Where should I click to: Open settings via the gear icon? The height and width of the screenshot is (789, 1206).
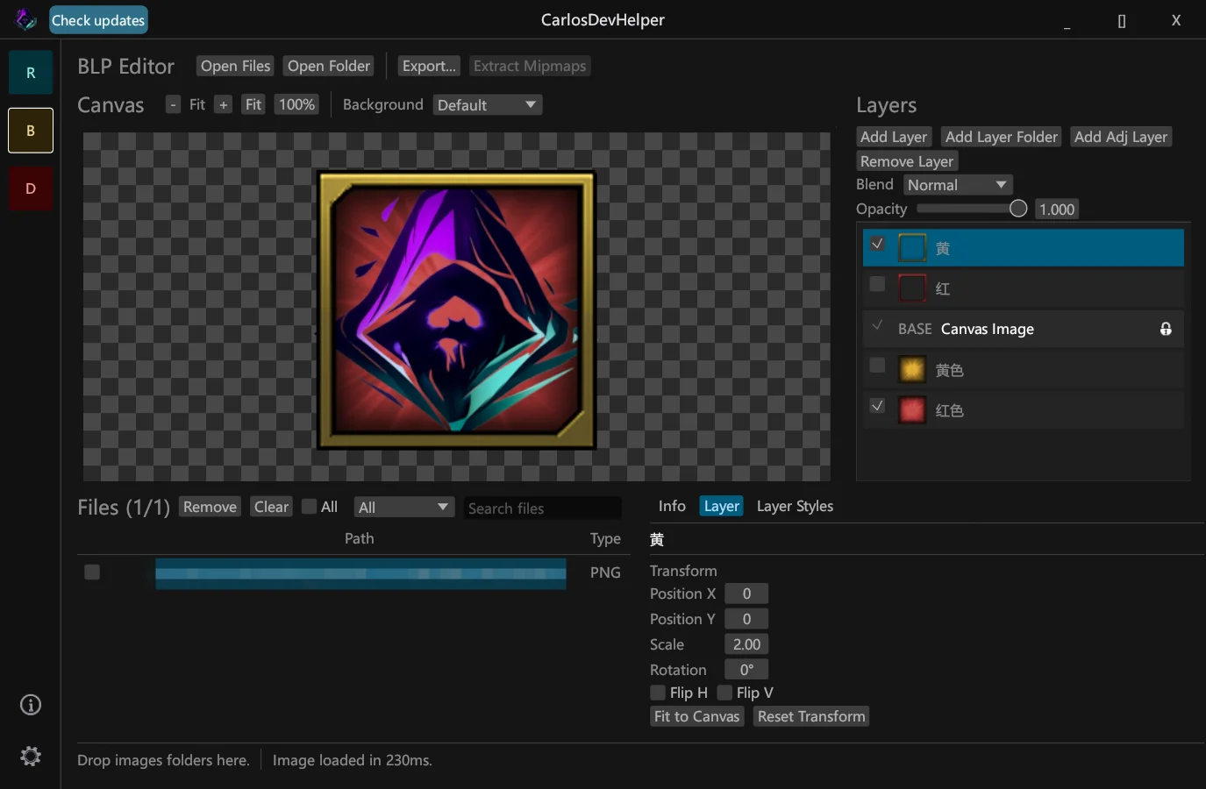click(31, 756)
